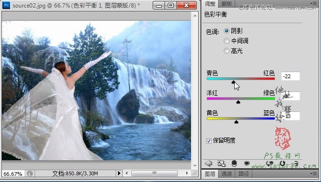
Task: Open the Adjustments panel flyout menu
Action: click(x=313, y=3)
